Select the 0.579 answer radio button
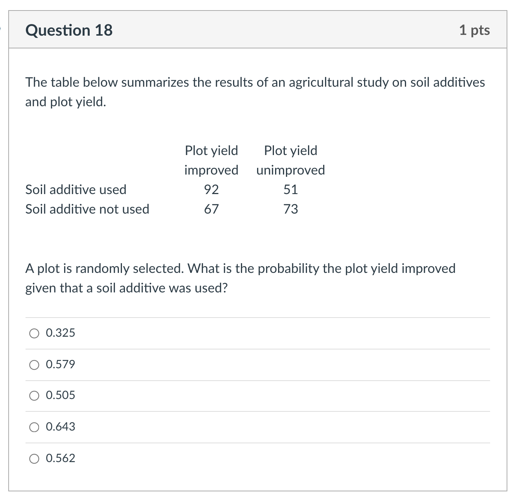528x497 pixels. pyautogui.click(x=34, y=364)
